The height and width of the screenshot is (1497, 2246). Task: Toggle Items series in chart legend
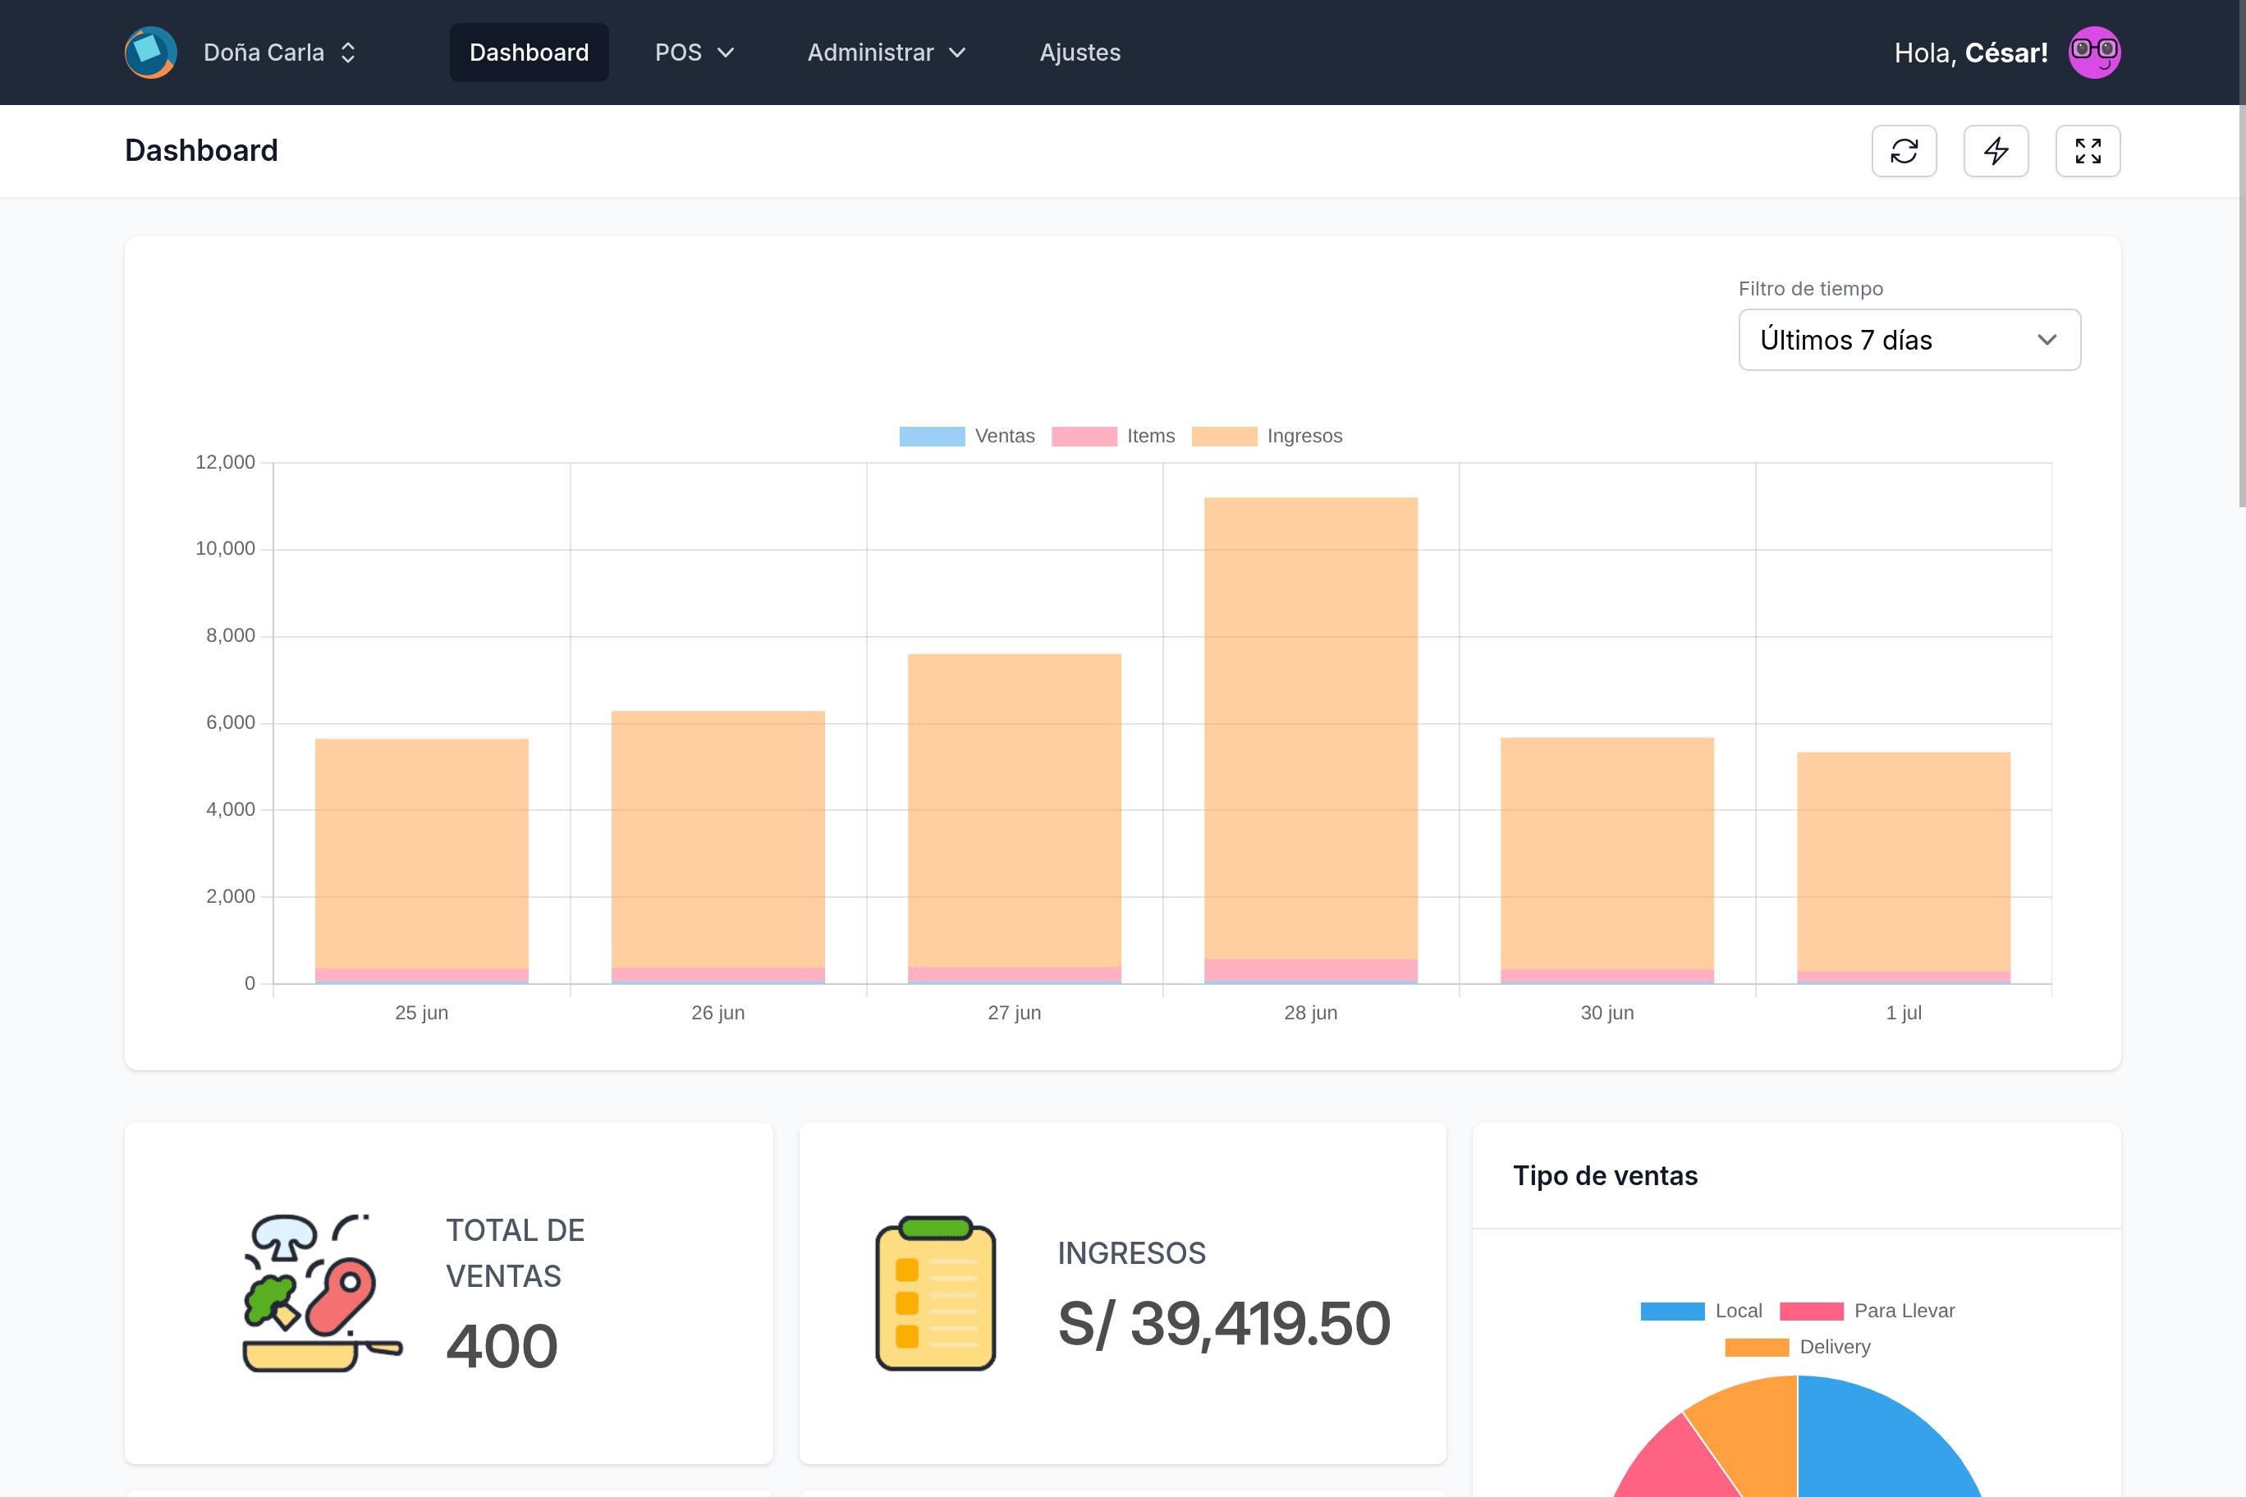pos(1112,437)
